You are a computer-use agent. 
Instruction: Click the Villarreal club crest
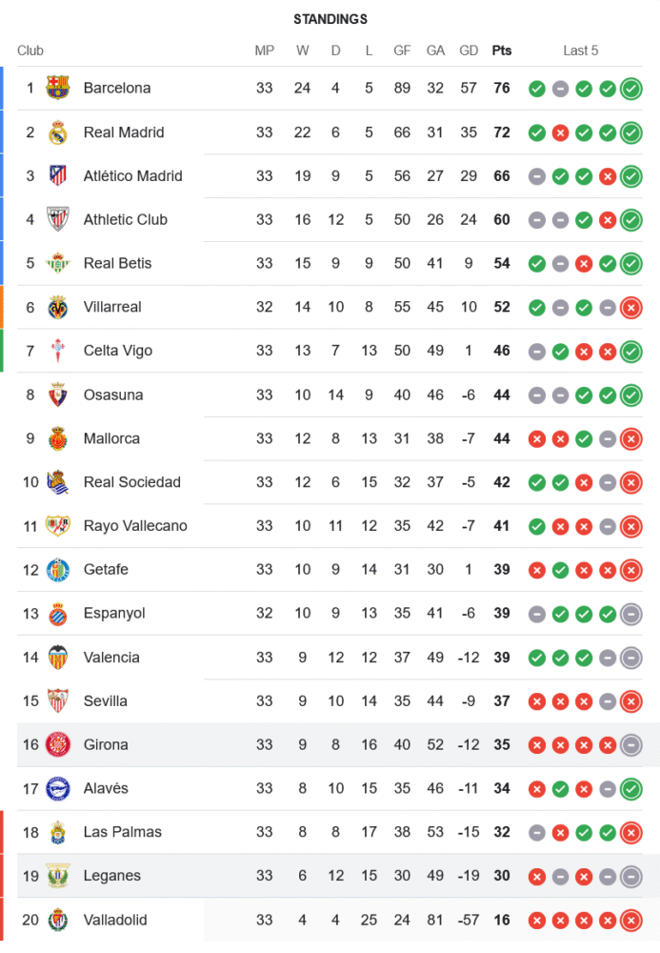click(x=58, y=307)
